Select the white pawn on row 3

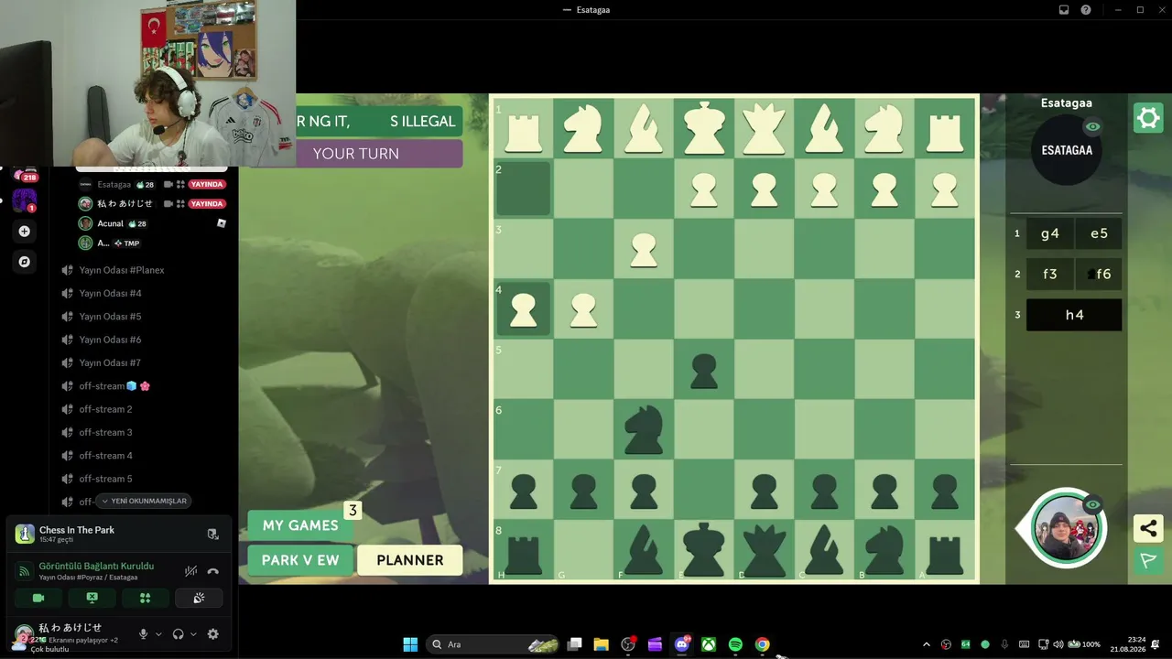644,250
